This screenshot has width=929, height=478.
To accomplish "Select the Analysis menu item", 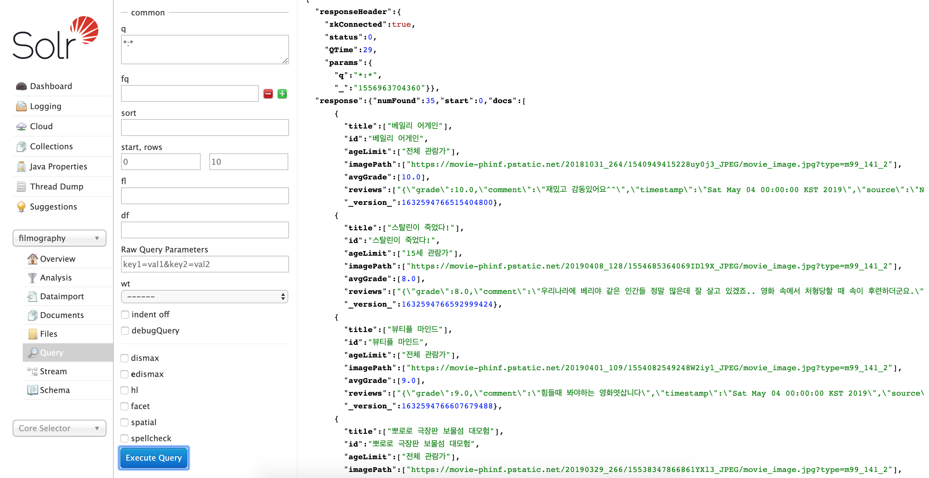I will tap(56, 277).
